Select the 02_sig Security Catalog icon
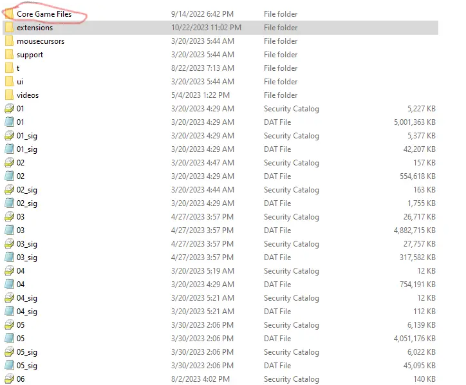 (x=9, y=190)
